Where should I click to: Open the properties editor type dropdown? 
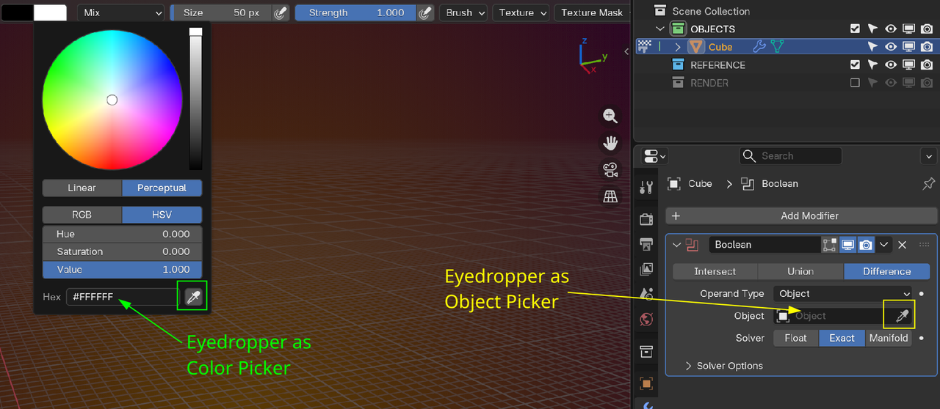(x=654, y=156)
